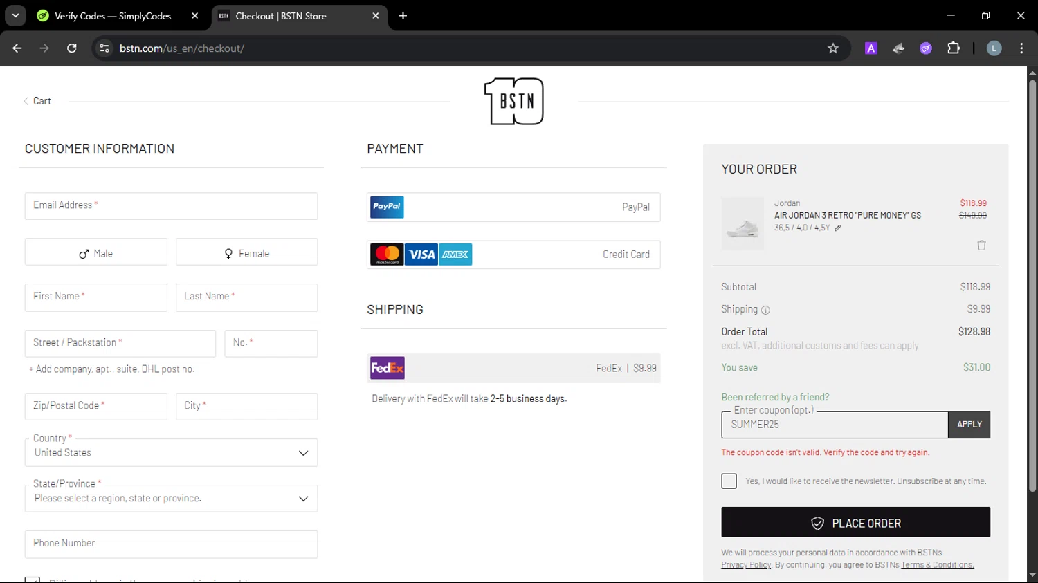Open site information icon in address bar
The height and width of the screenshot is (583, 1038).
(x=104, y=48)
